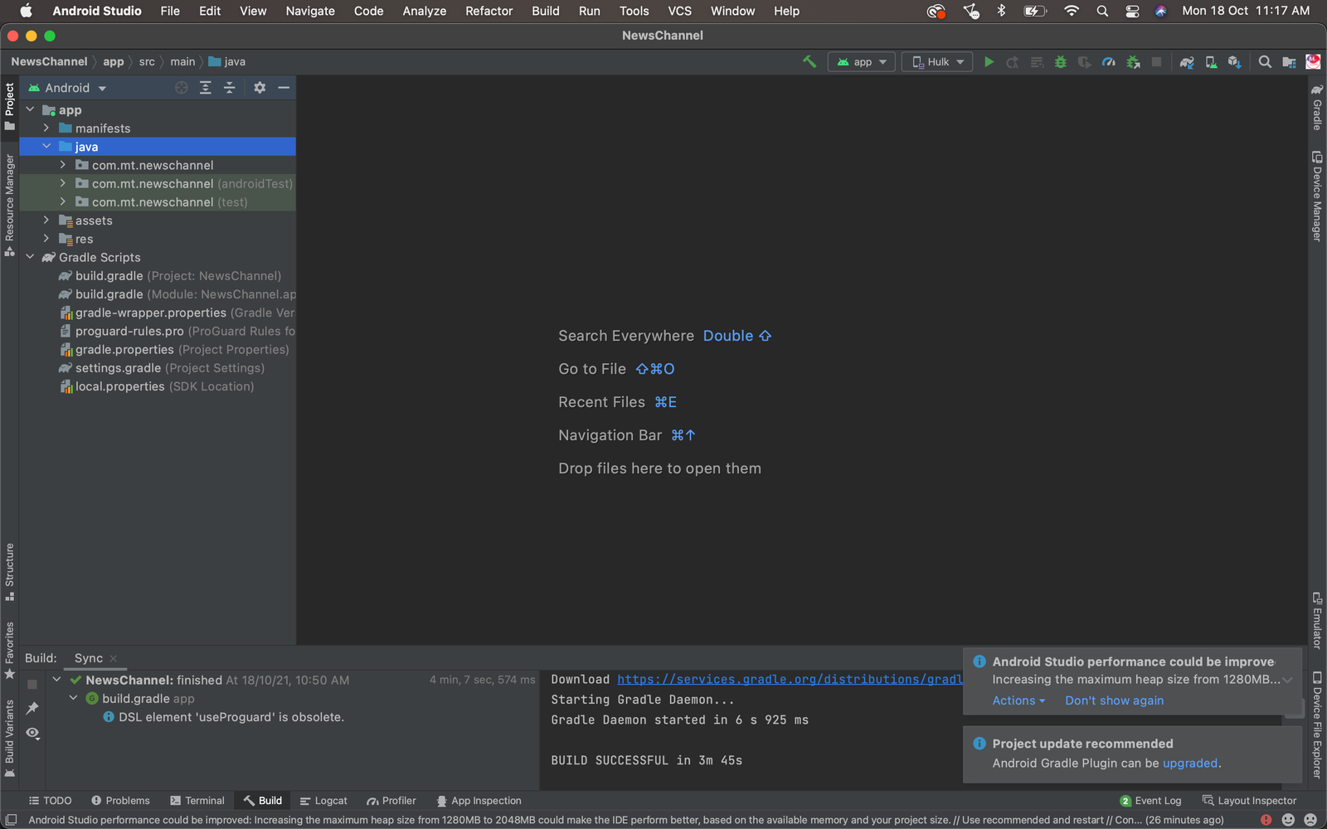The width and height of the screenshot is (1327, 829).
Task: Open the Actions dropdown in notification
Action: 1018,701
